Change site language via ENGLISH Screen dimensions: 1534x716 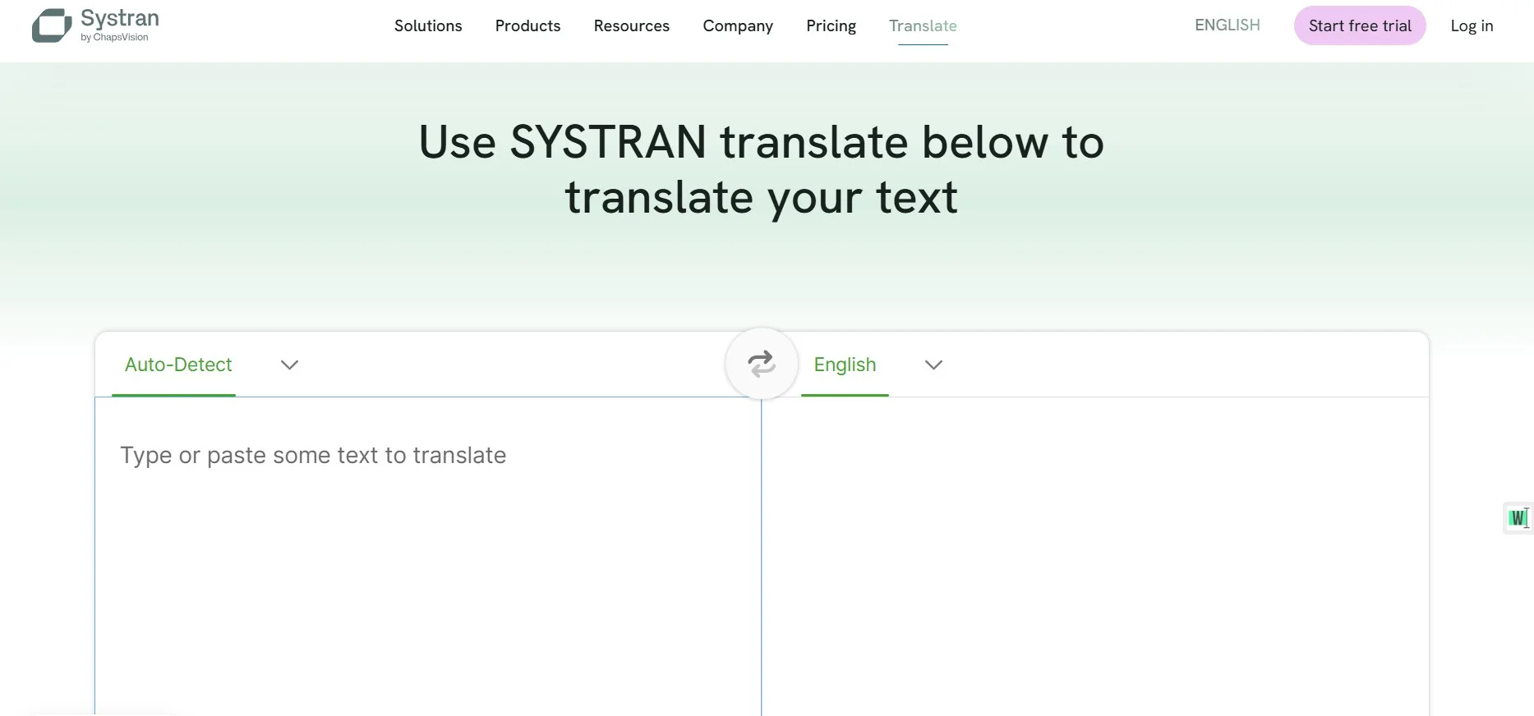click(1228, 25)
